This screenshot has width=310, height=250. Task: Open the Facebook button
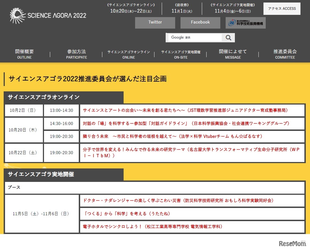point(200,22)
